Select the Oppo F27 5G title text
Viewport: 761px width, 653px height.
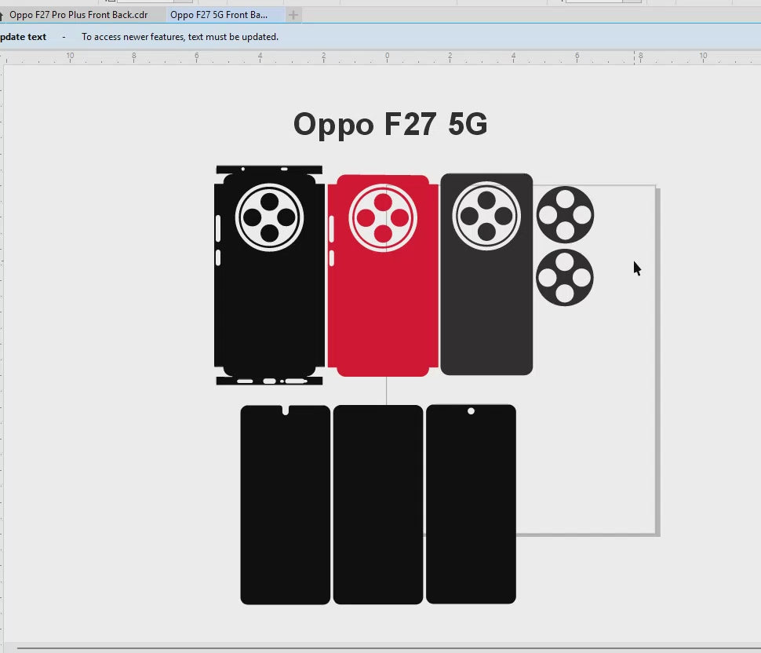390,125
